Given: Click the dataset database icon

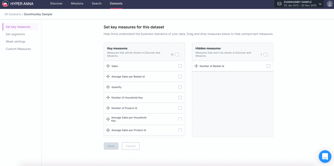Looking at the screenshot, I should (279, 4).
